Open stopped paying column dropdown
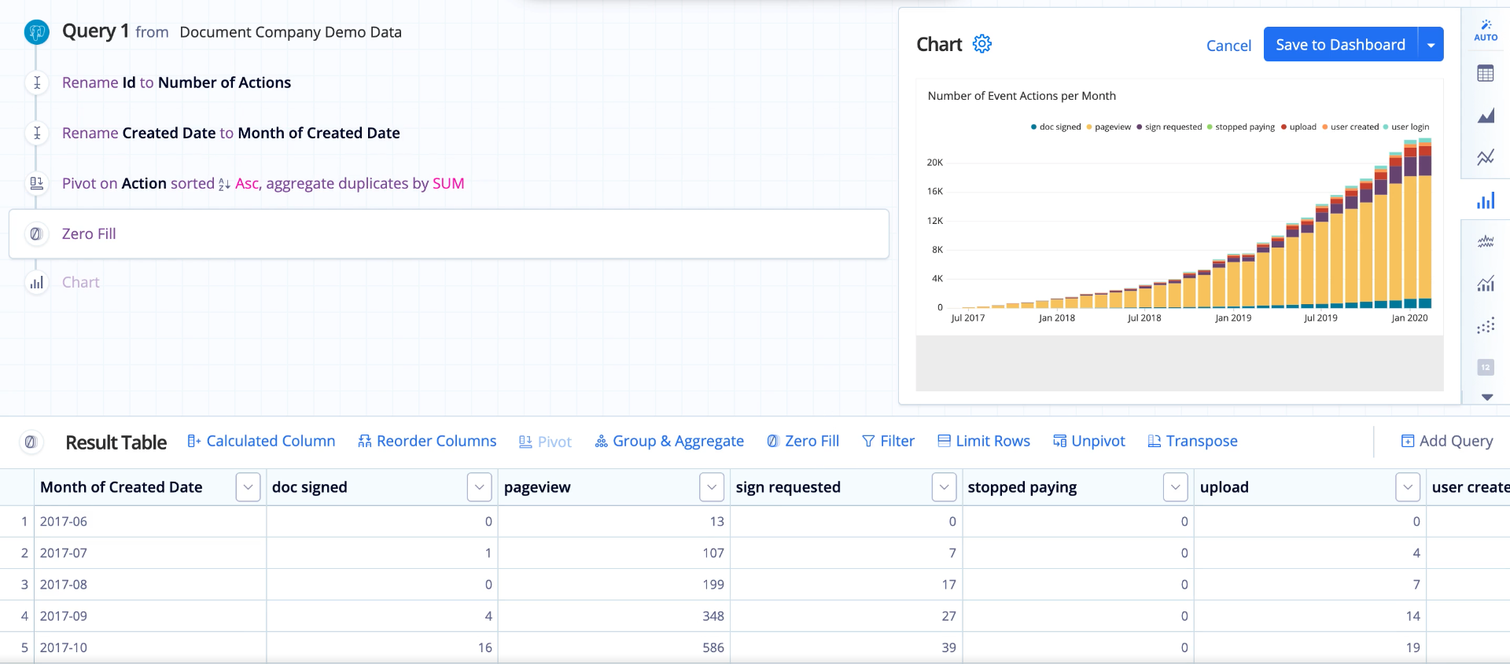 [x=1176, y=487]
